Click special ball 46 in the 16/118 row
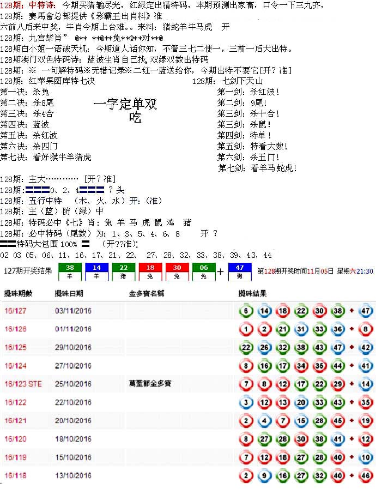Screen dimensions: 376x489 (366, 475)
